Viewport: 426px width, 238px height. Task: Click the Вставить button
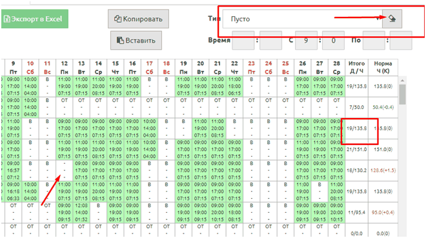(136, 41)
